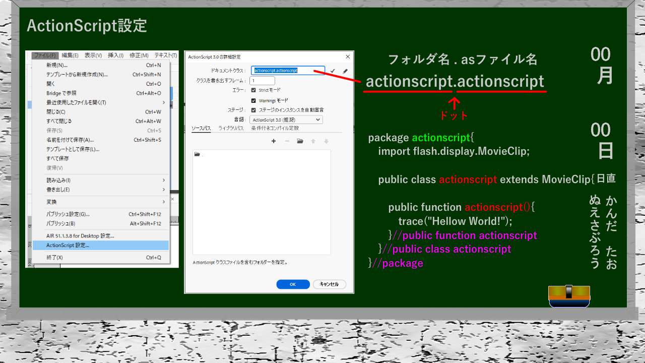
Task: Click the ドキュメントクラス input field
Action: tap(288, 71)
